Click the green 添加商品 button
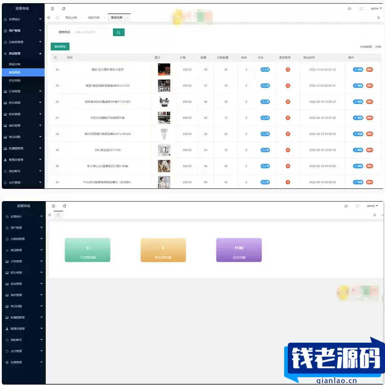 click(x=60, y=47)
